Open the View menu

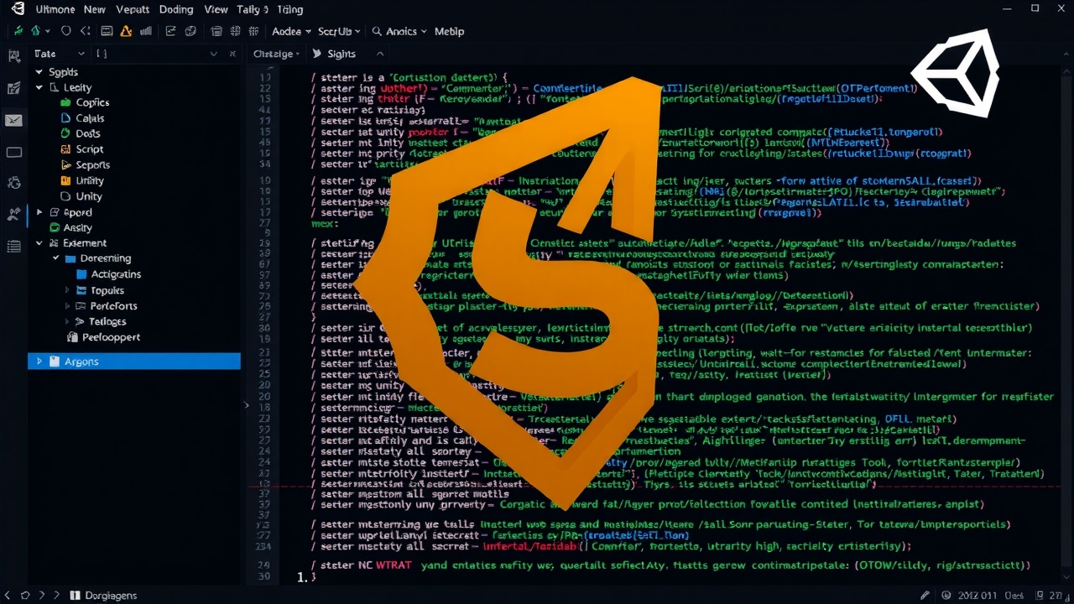(216, 9)
